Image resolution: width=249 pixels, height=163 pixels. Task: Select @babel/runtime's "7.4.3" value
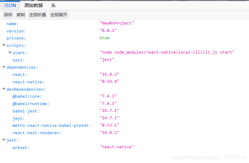tap(108, 103)
